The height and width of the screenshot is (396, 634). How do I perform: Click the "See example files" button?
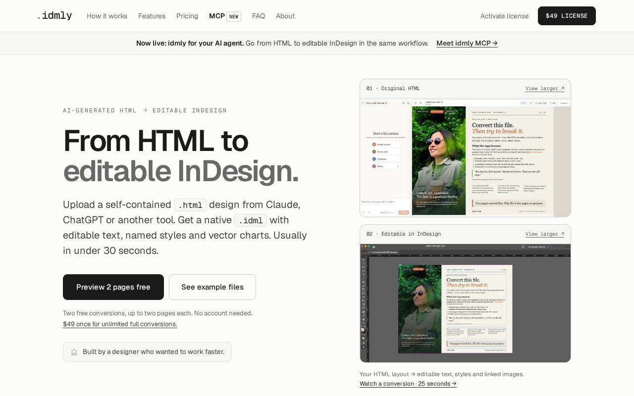pos(212,287)
